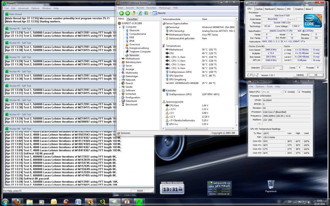Expand the Datenträger node
Image resolution: width=330 pixels, height=206 pixels.
[x=120, y=76]
